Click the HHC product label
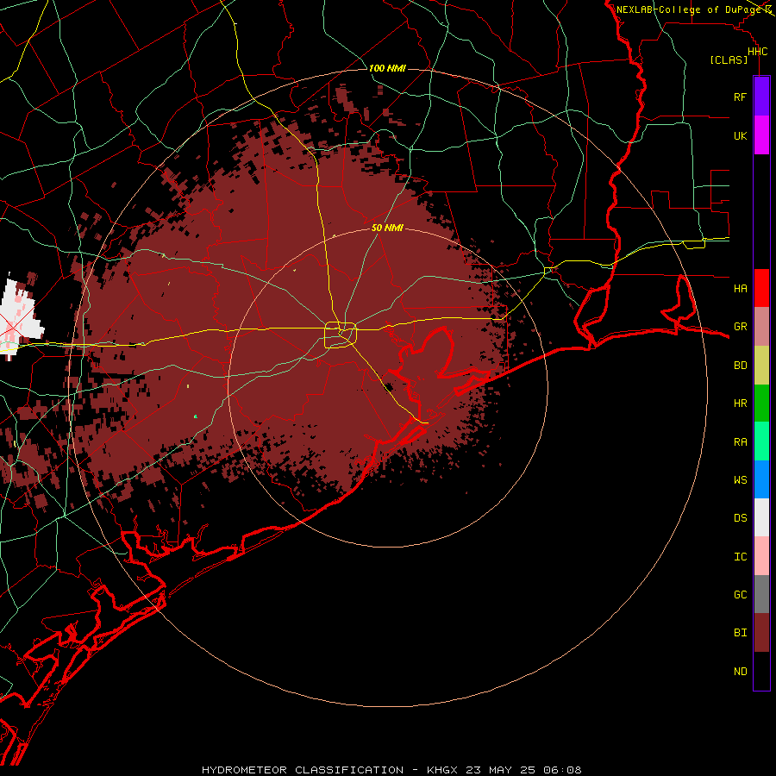Viewport: 776px width, 776px height. click(x=757, y=52)
